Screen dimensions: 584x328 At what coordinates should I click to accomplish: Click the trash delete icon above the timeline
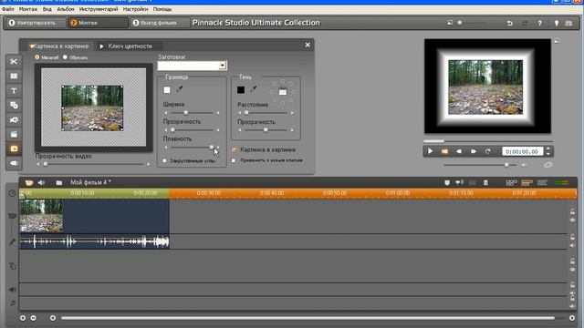pyautogui.click(x=485, y=182)
